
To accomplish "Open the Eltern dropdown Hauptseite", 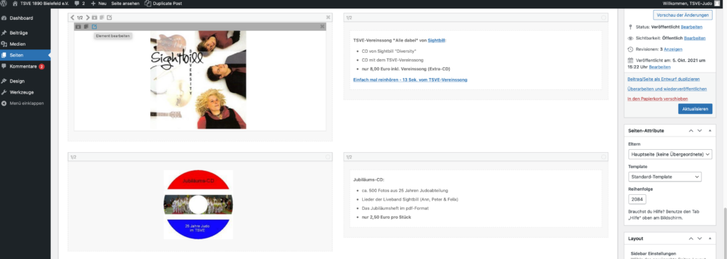I will coord(670,154).
